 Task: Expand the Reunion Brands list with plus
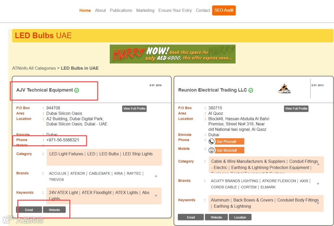[318, 184]
